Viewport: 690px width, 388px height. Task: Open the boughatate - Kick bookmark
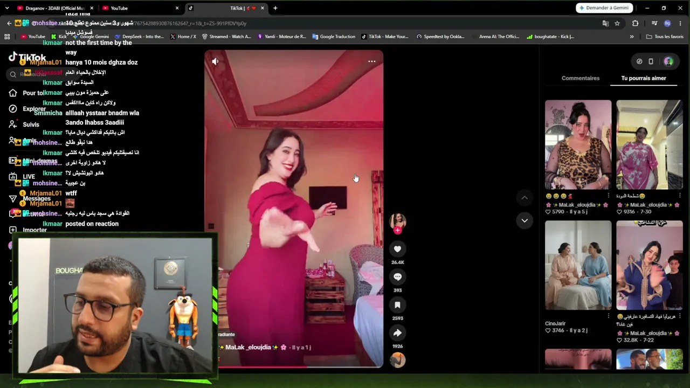coord(550,37)
